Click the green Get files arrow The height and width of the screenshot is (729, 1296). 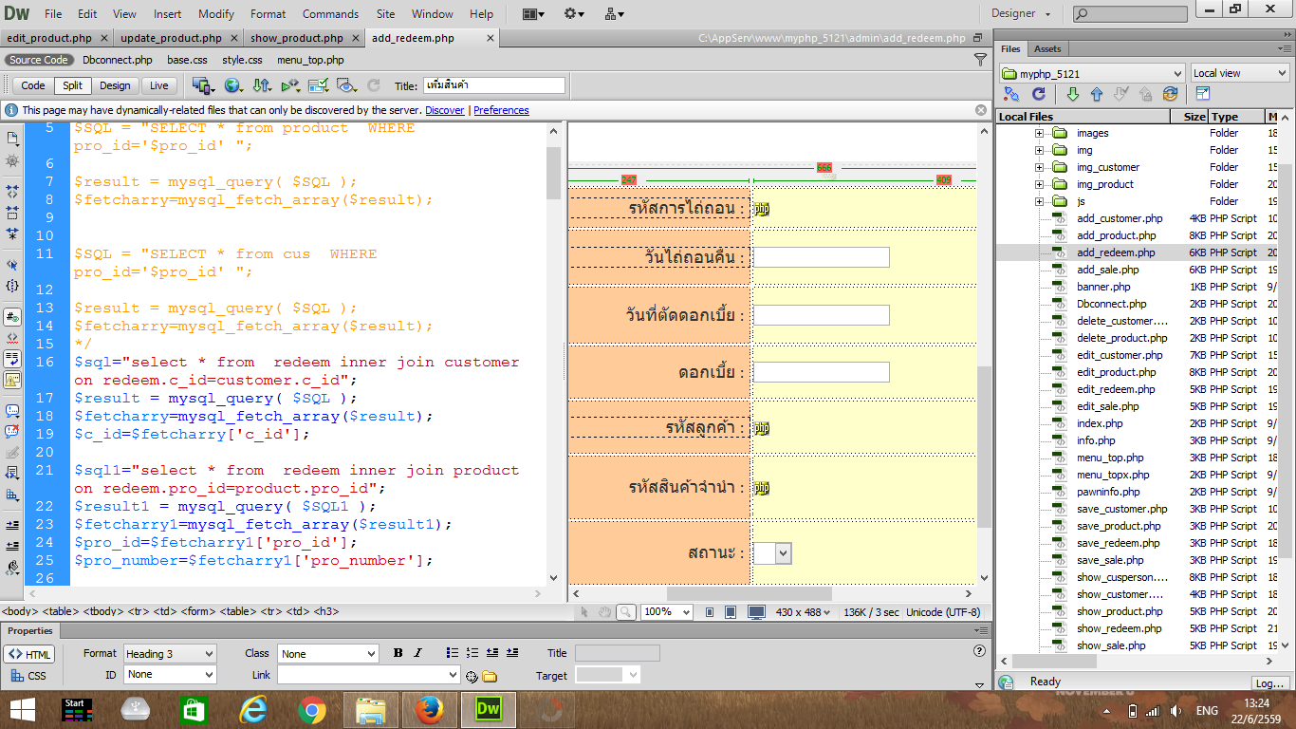click(1073, 94)
